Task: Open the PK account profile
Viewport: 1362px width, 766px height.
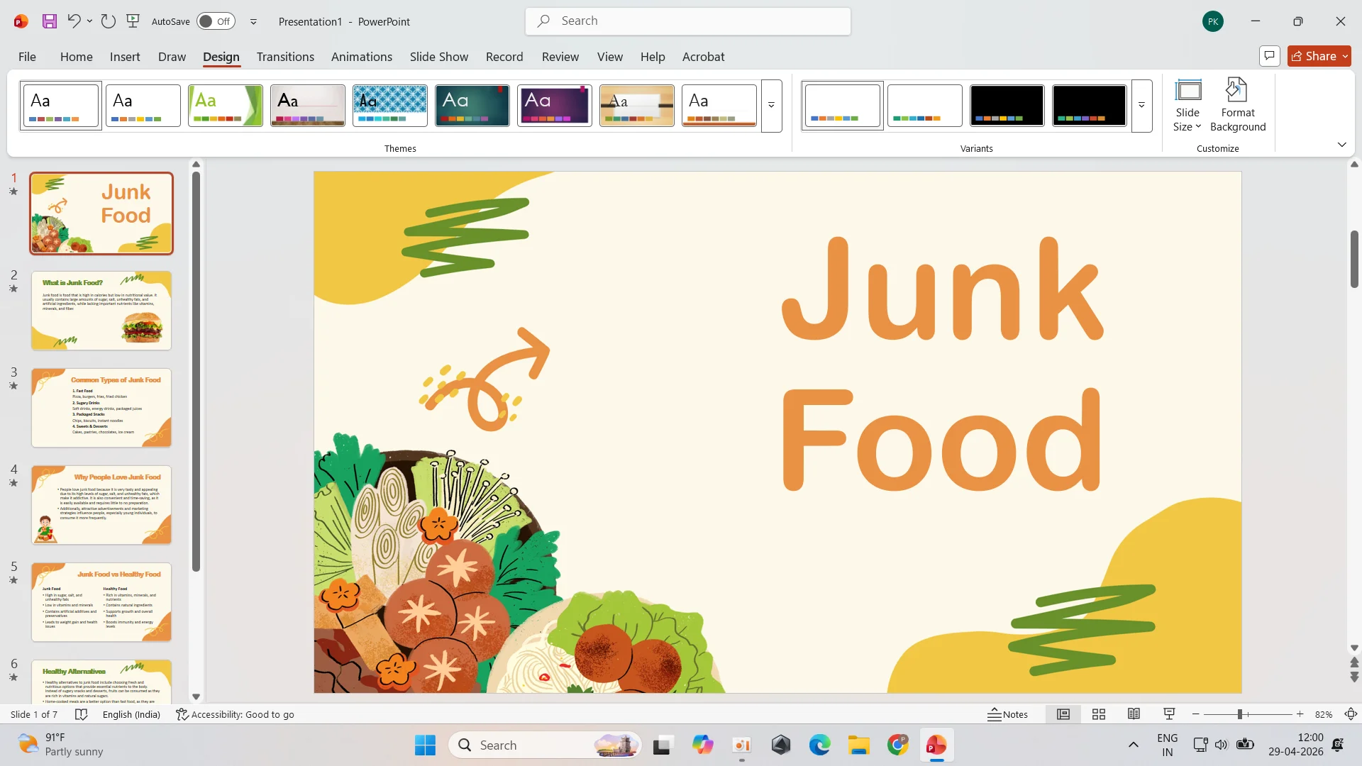Action: click(1213, 21)
